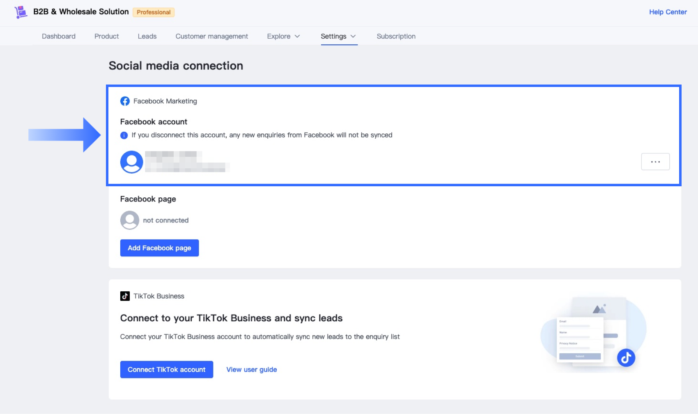Screen dimensions: 698x414
Task: Open the View user guide link
Action: coord(252,370)
